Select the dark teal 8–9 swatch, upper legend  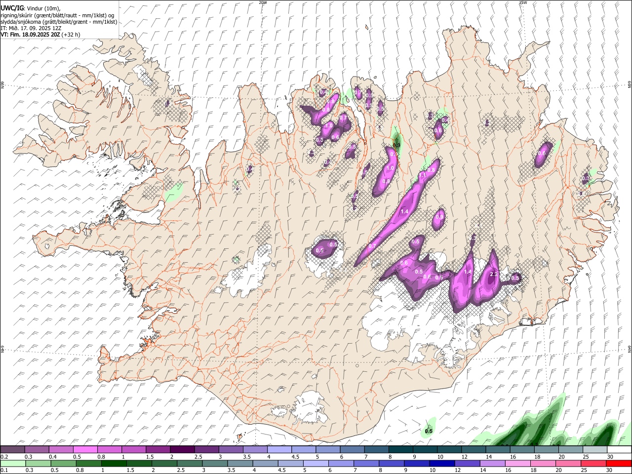coord(401,450)
